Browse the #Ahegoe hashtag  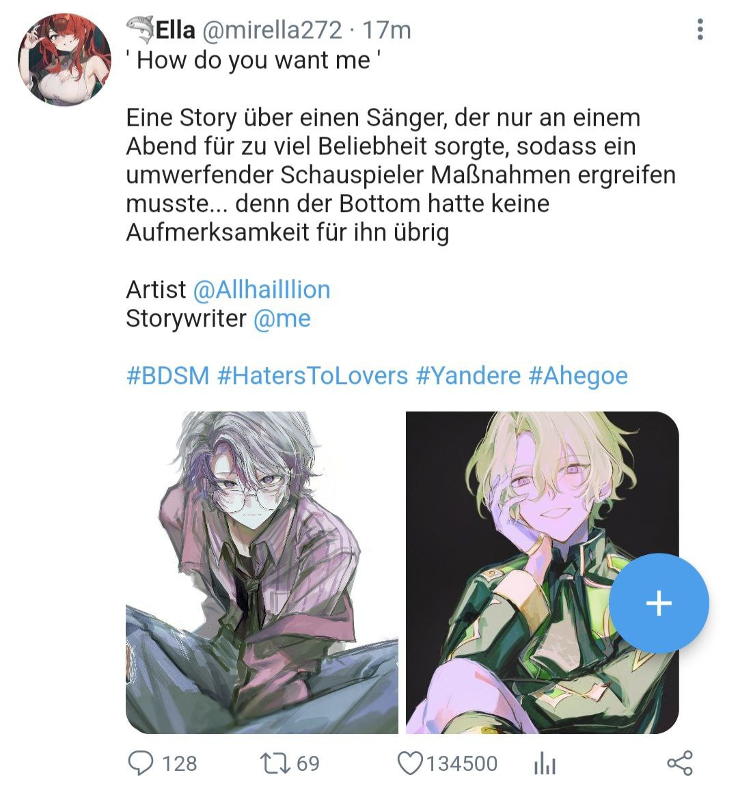[578, 376]
